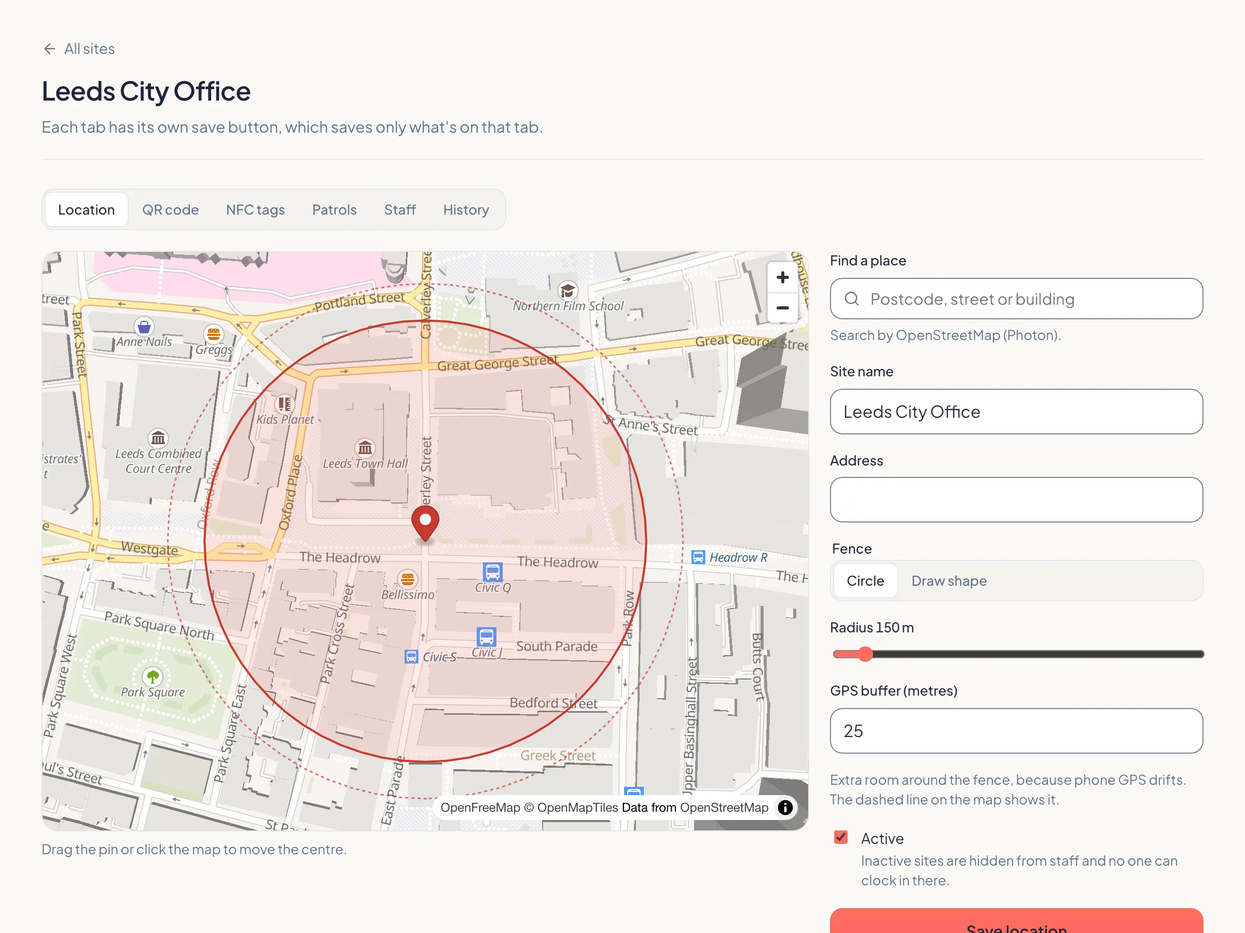Switch fence mode to Draw shape
The height and width of the screenshot is (933, 1245).
click(949, 581)
